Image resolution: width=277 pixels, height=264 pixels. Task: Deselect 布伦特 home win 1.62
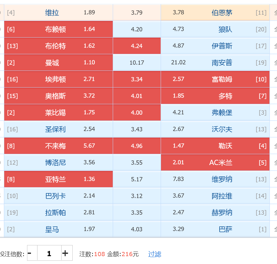58,46
